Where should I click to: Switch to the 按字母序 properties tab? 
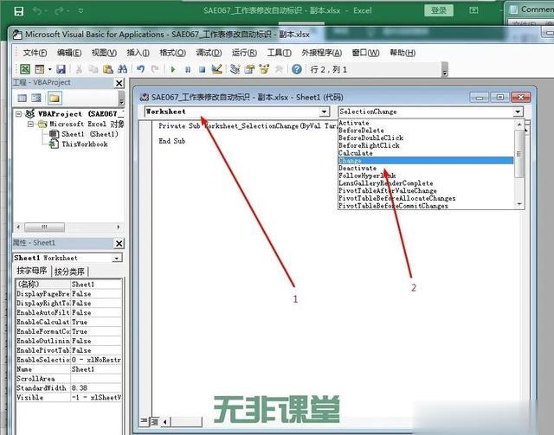tap(32, 271)
